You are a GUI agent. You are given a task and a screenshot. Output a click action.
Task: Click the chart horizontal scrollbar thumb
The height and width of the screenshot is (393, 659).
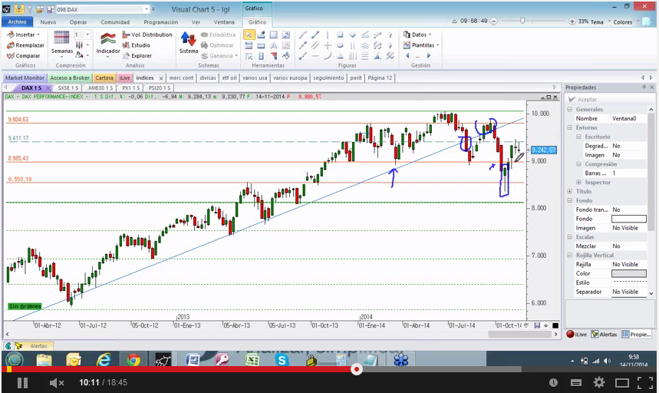519,334
